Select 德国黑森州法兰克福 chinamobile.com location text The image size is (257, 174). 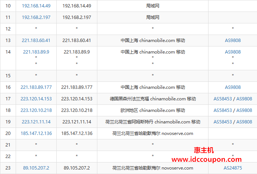coord(153,99)
